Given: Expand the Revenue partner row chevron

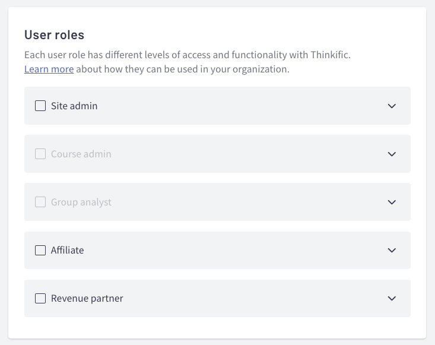Looking at the screenshot, I should coord(392,298).
